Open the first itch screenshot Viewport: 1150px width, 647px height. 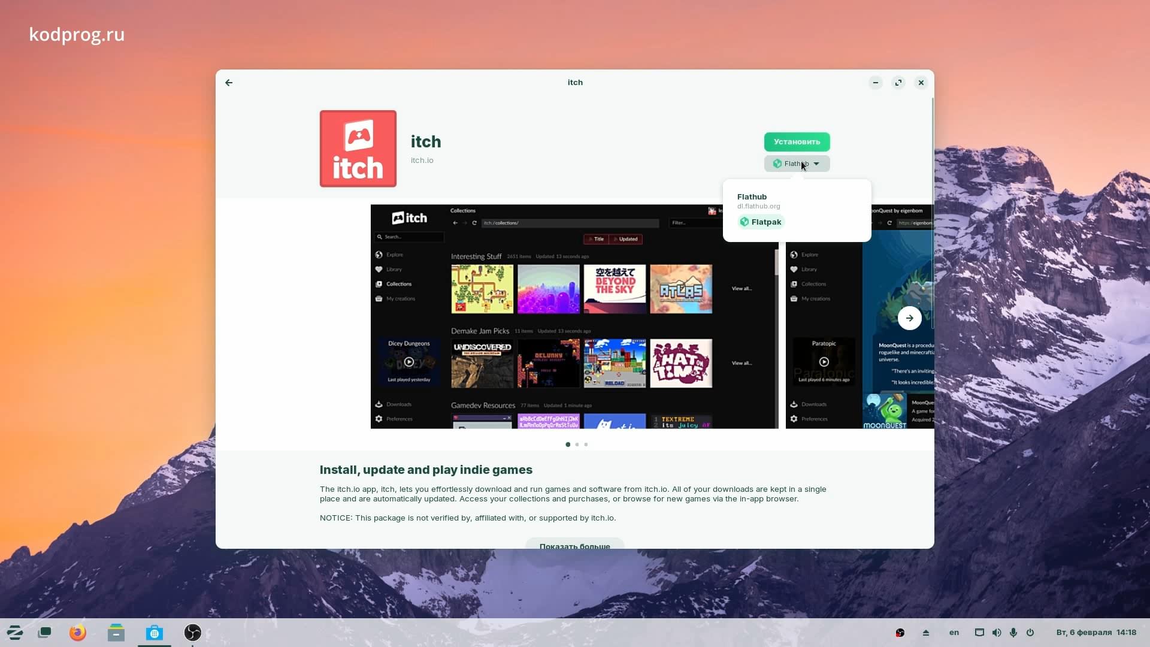tap(574, 317)
